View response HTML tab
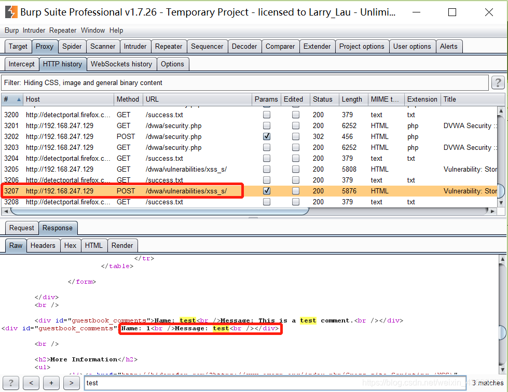Screen dimensions: 508x392 pos(93,246)
